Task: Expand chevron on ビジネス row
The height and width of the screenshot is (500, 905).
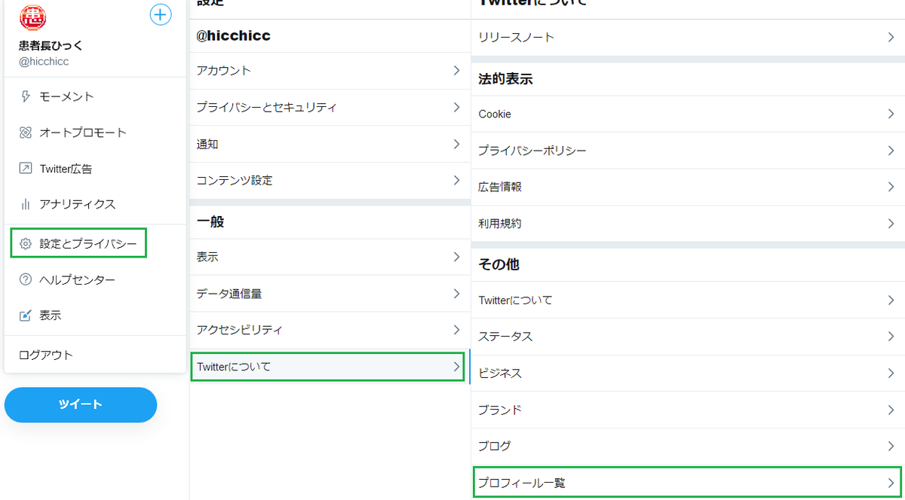Action: 891,373
